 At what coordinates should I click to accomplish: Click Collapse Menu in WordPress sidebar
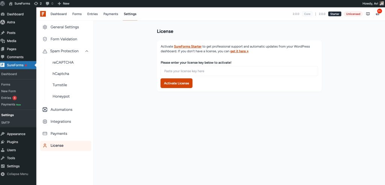click(x=18, y=174)
